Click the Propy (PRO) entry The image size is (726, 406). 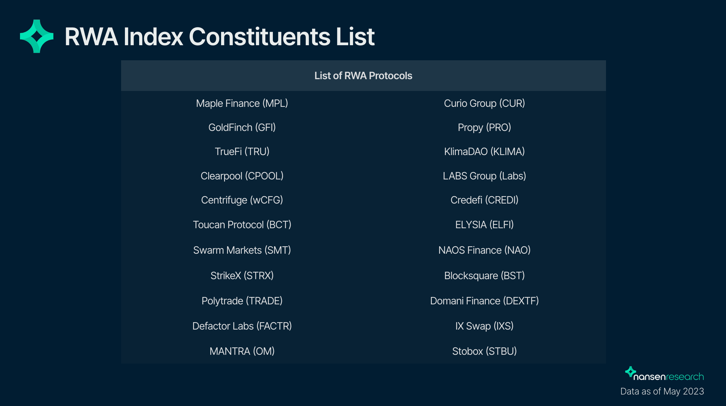click(484, 128)
